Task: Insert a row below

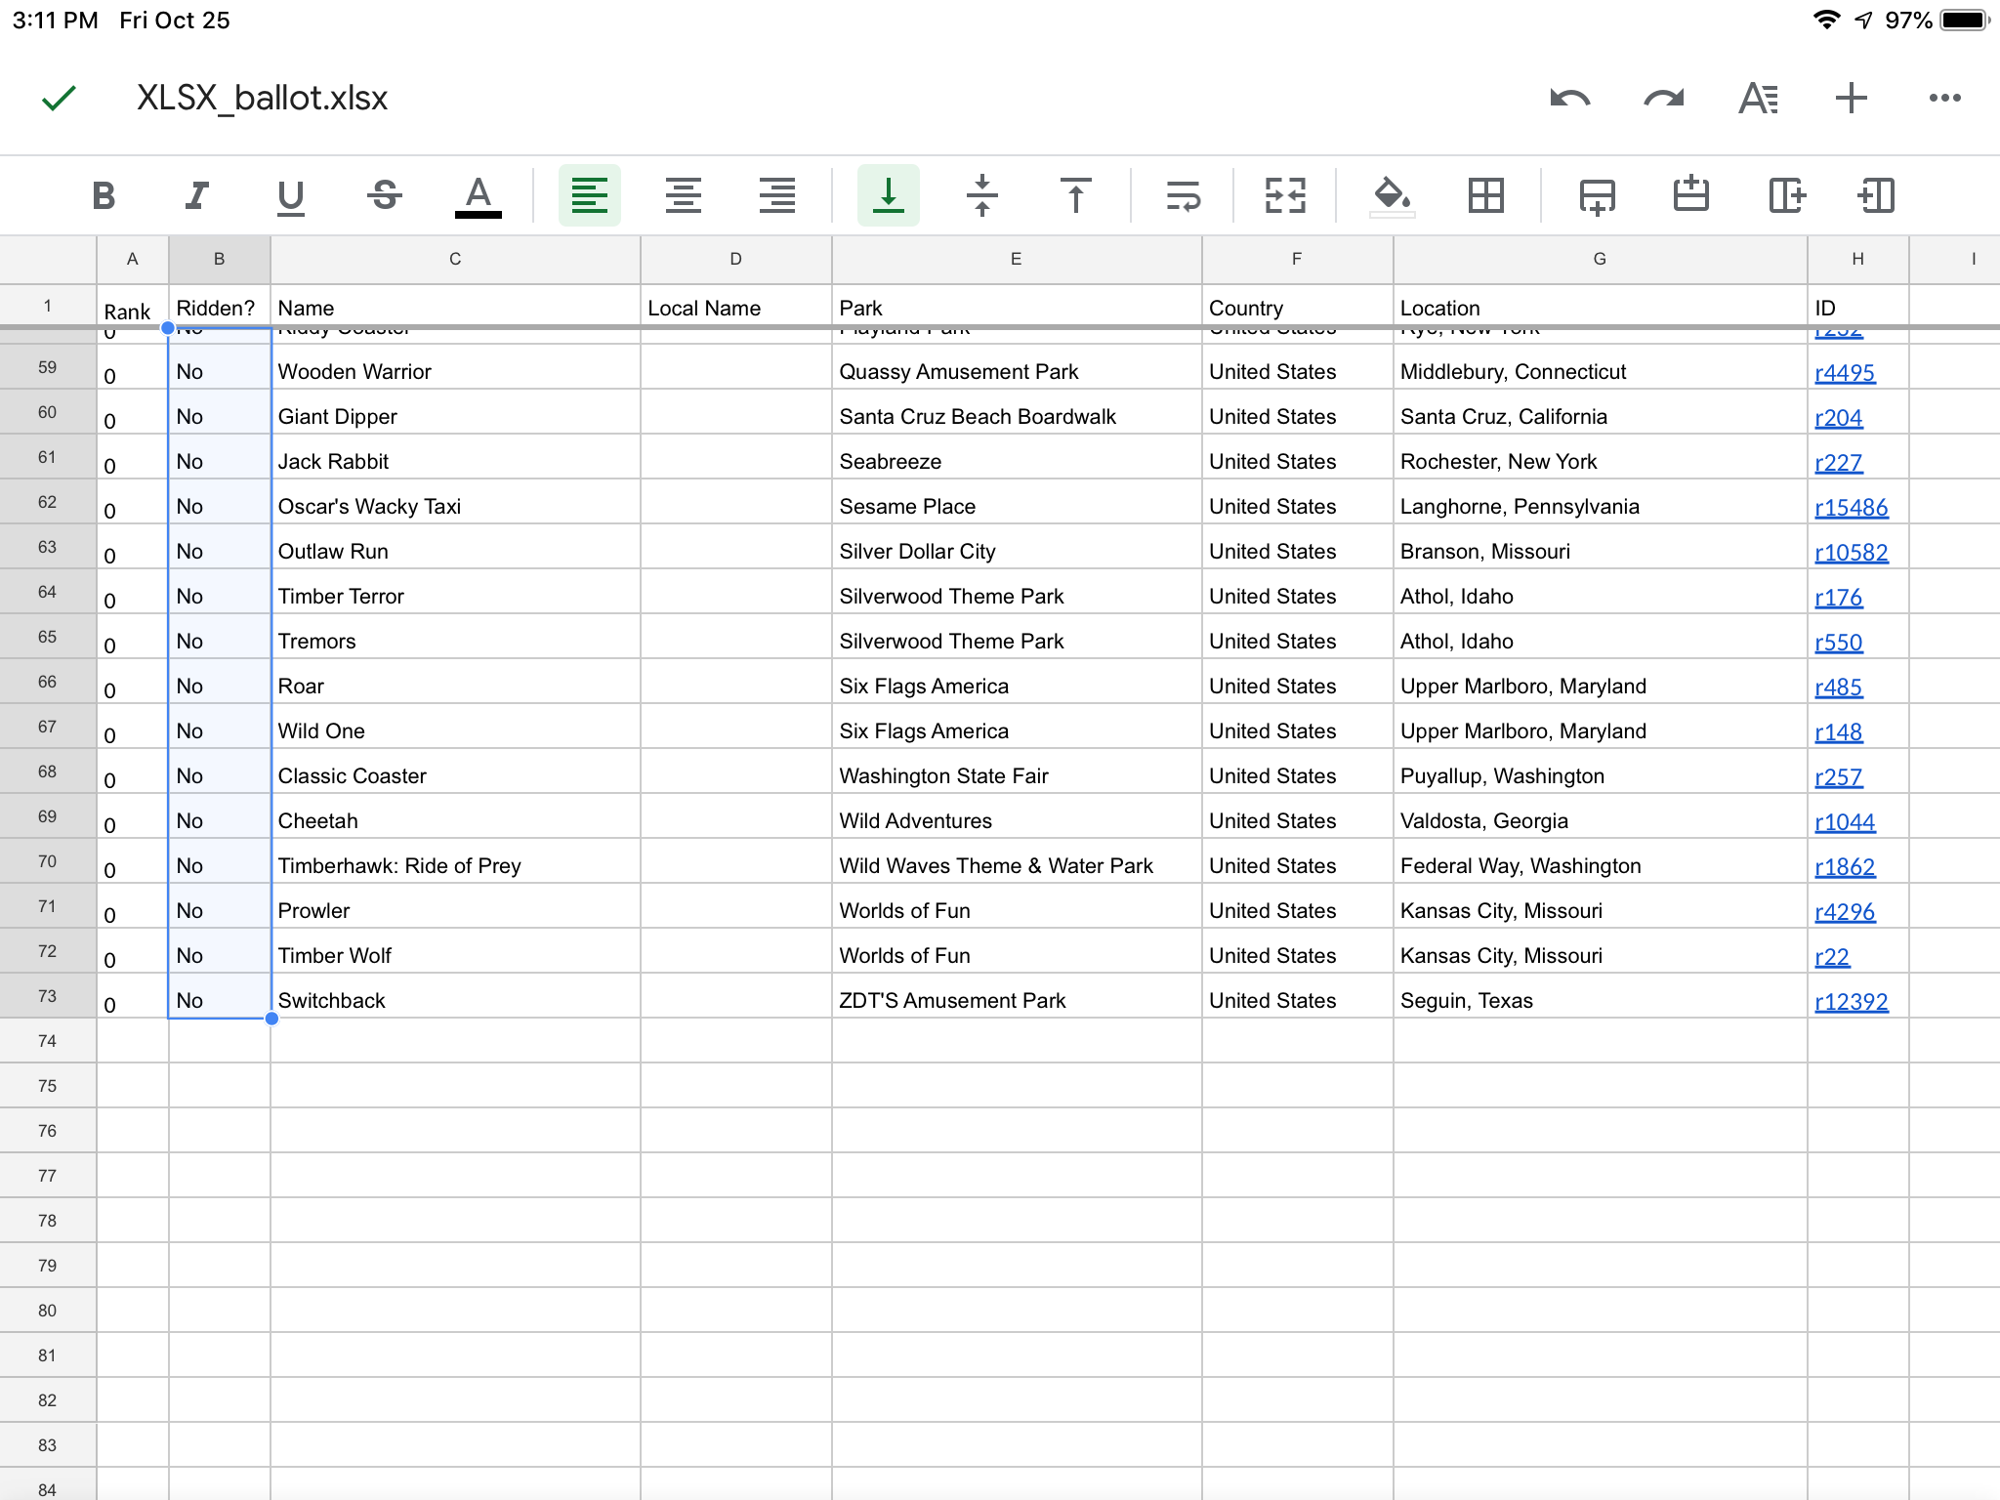Action: (1597, 195)
